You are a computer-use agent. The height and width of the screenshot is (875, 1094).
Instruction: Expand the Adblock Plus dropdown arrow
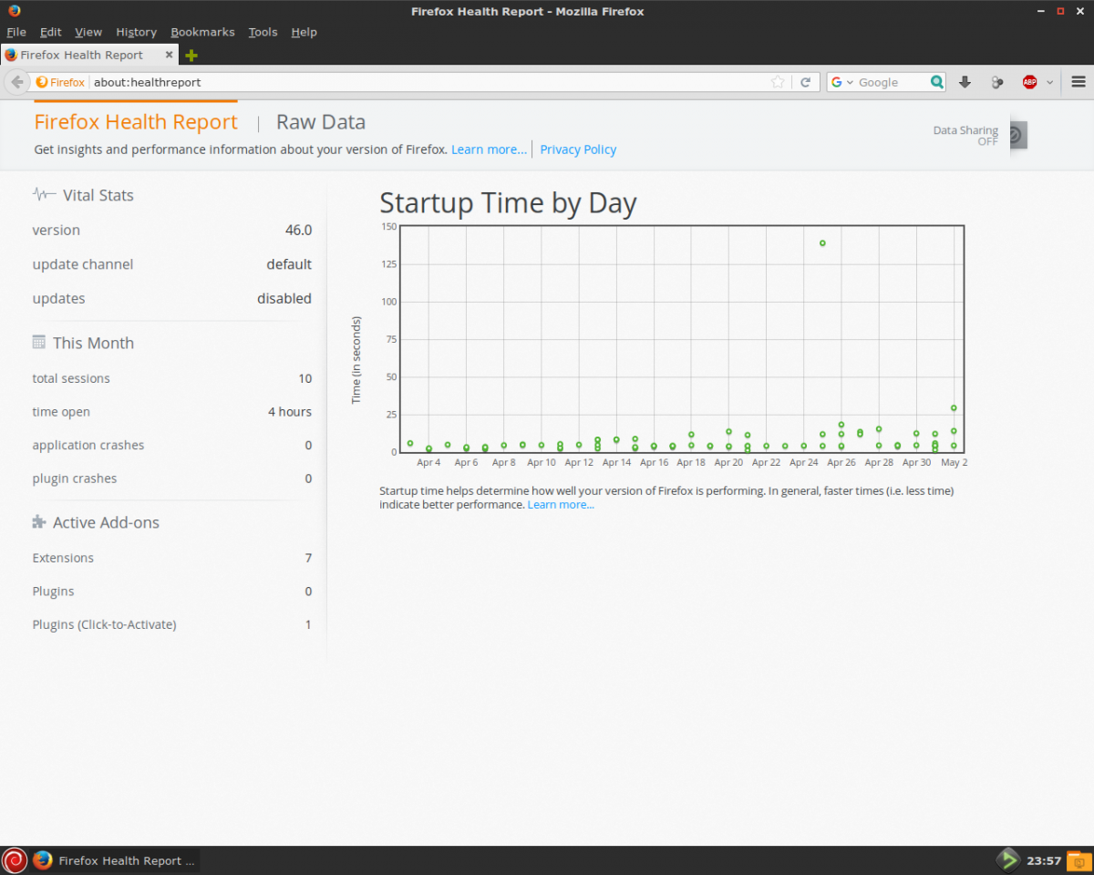click(x=1049, y=82)
